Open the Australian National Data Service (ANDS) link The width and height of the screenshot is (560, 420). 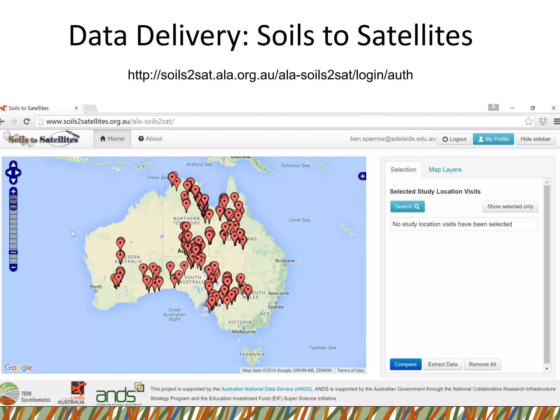(x=266, y=389)
